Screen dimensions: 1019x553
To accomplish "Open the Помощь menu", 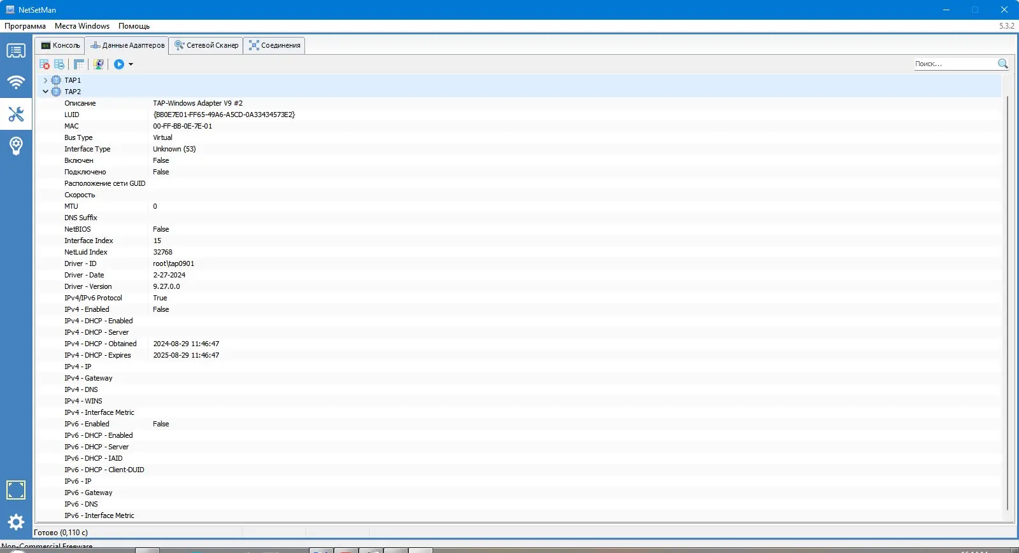I will tap(134, 26).
